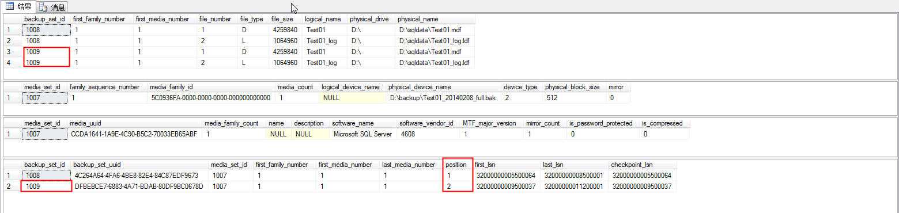Select first_lsn value 32000000009500037
The image size is (899, 213).
(x=507, y=187)
